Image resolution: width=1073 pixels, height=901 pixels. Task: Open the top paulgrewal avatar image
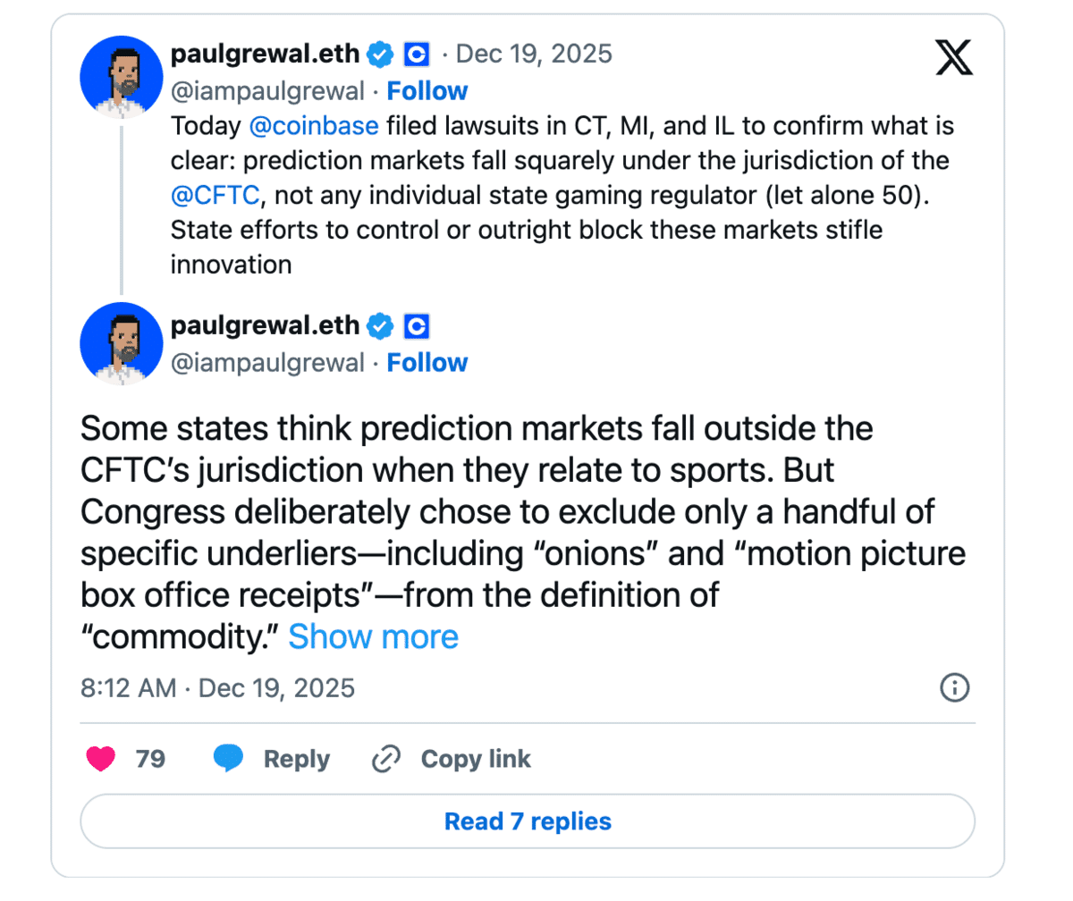click(x=121, y=79)
